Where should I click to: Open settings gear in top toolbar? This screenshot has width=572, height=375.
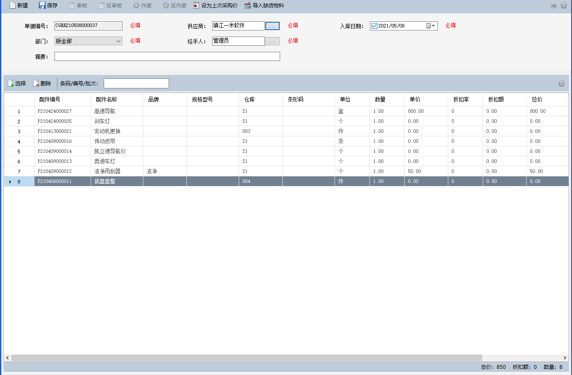tap(563, 6)
